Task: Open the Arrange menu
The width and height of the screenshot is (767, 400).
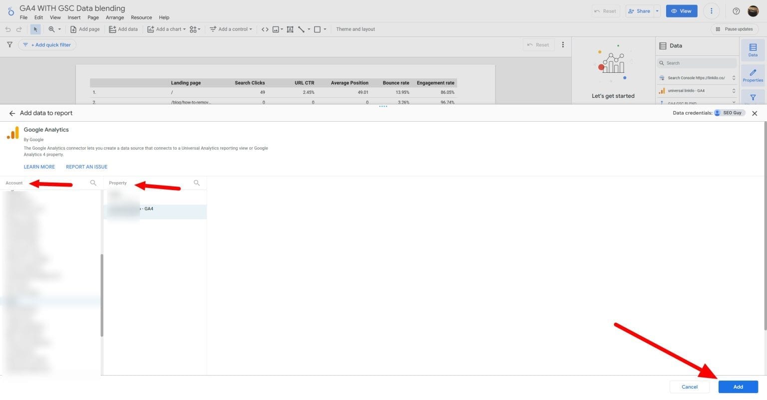Action: 115,17
